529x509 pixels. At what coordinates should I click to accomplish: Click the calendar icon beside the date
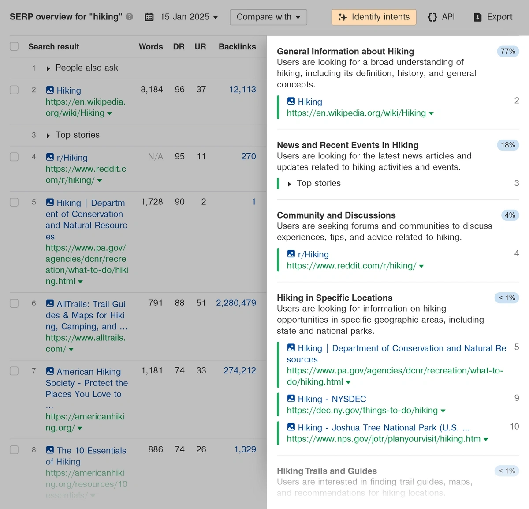click(x=149, y=16)
